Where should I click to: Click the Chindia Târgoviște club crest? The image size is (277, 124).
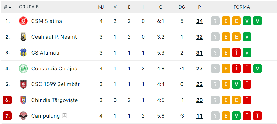click(23, 100)
